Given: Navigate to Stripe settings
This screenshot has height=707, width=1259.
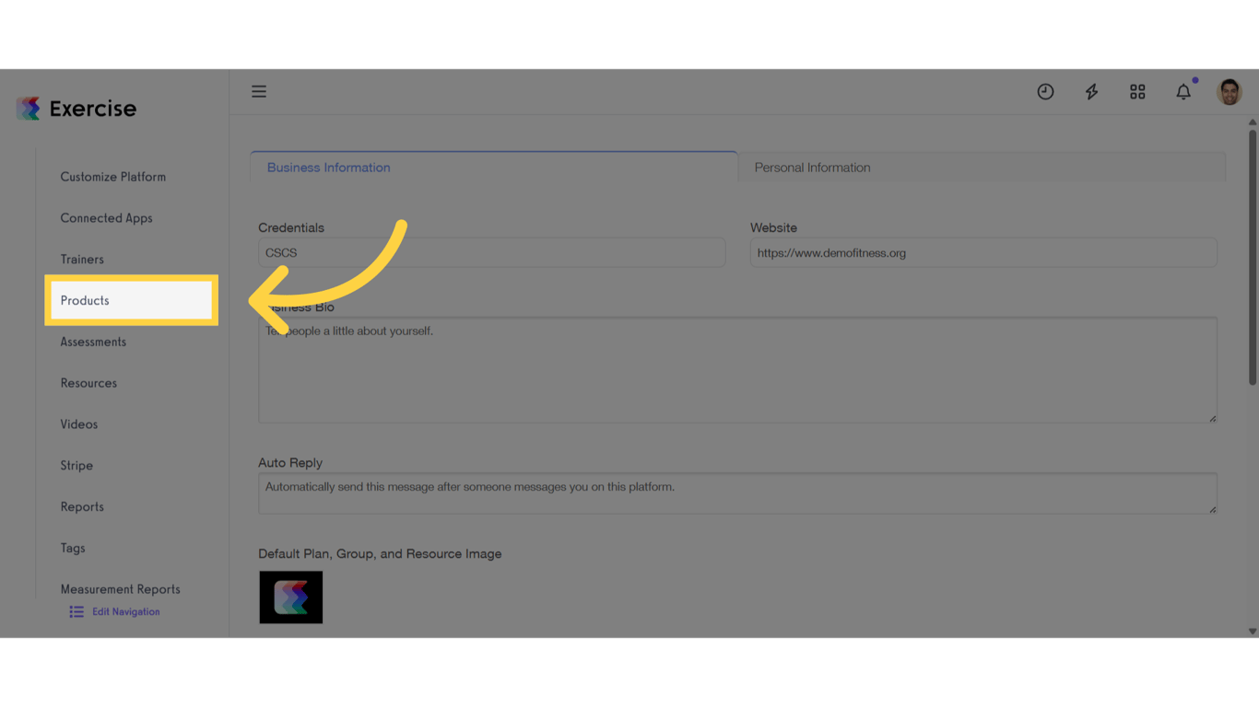Looking at the screenshot, I should (x=76, y=465).
